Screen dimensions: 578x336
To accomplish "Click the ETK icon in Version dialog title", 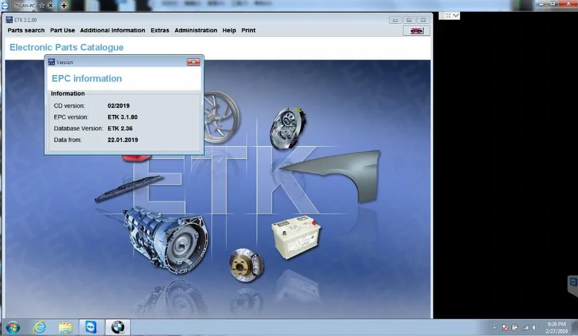I will tap(51, 62).
